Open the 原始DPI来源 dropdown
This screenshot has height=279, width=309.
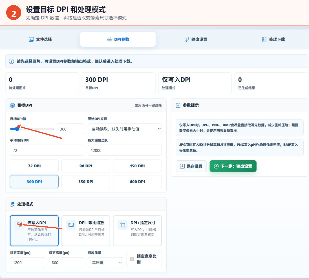pyautogui.click(x=125, y=129)
